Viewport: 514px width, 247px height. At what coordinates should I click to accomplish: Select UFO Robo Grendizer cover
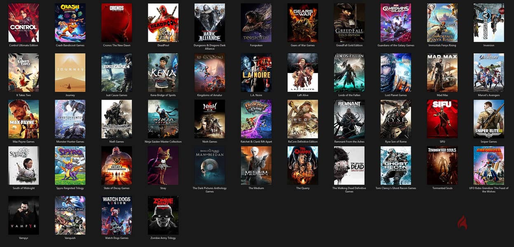point(489,165)
